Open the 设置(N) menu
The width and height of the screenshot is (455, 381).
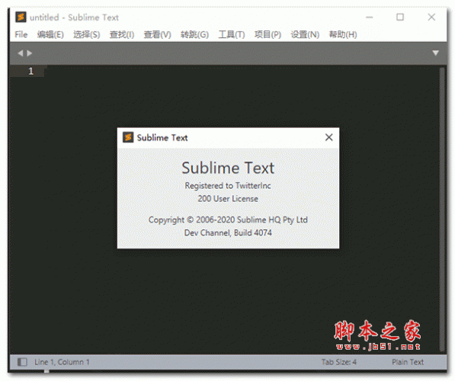(305, 34)
